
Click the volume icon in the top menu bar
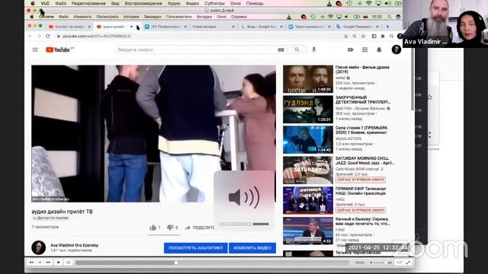point(388,3)
